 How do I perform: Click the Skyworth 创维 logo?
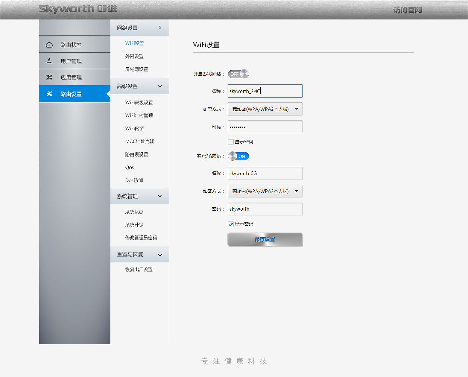(78, 9)
